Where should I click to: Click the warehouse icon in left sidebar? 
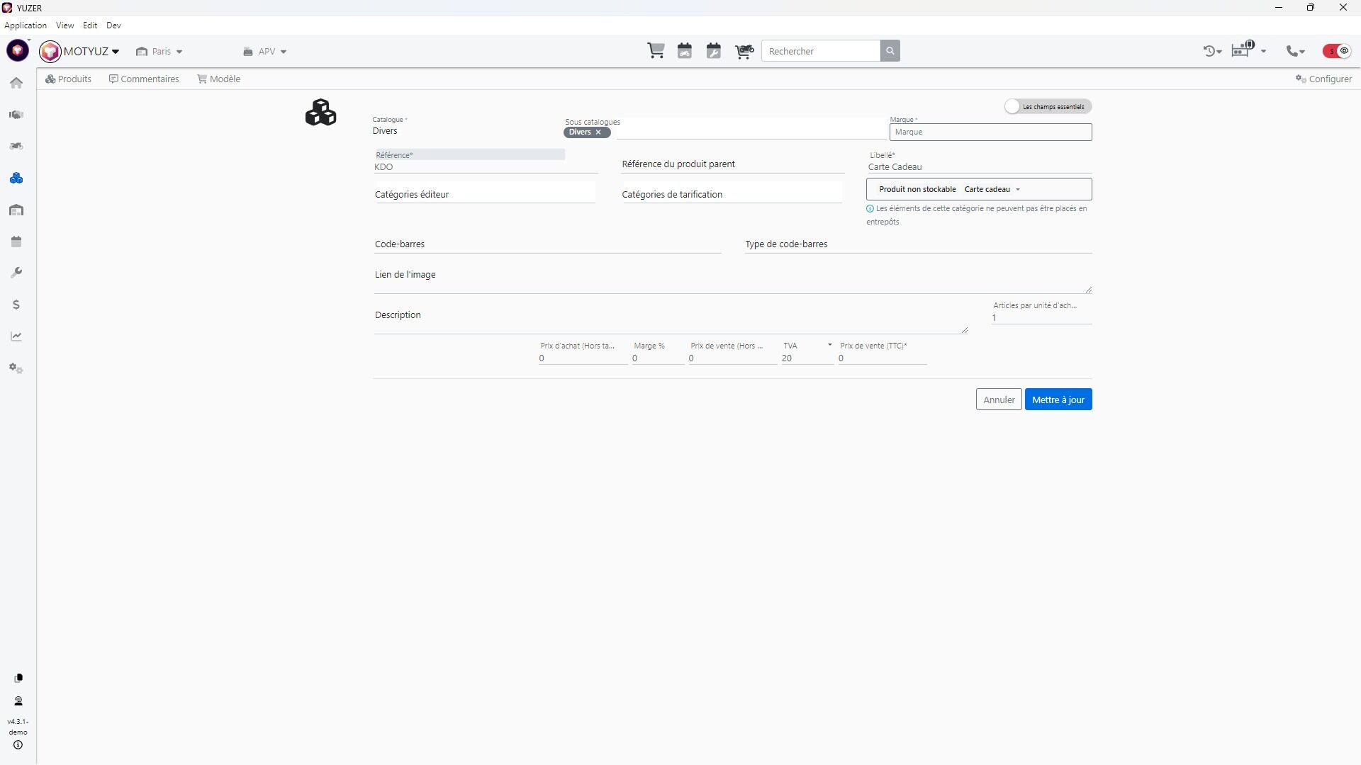tap(16, 210)
